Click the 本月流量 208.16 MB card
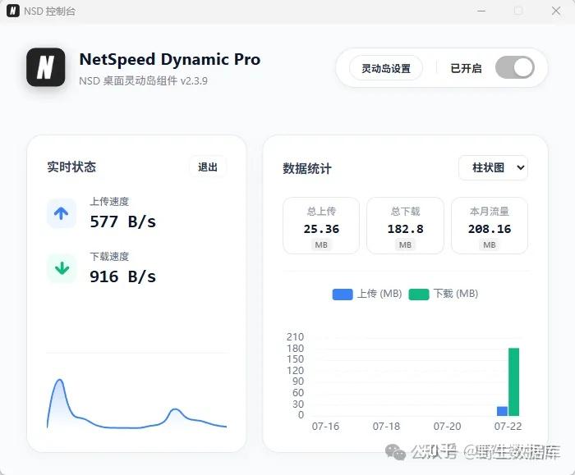Viewport: 575px width, 475px height. [490, 226]
